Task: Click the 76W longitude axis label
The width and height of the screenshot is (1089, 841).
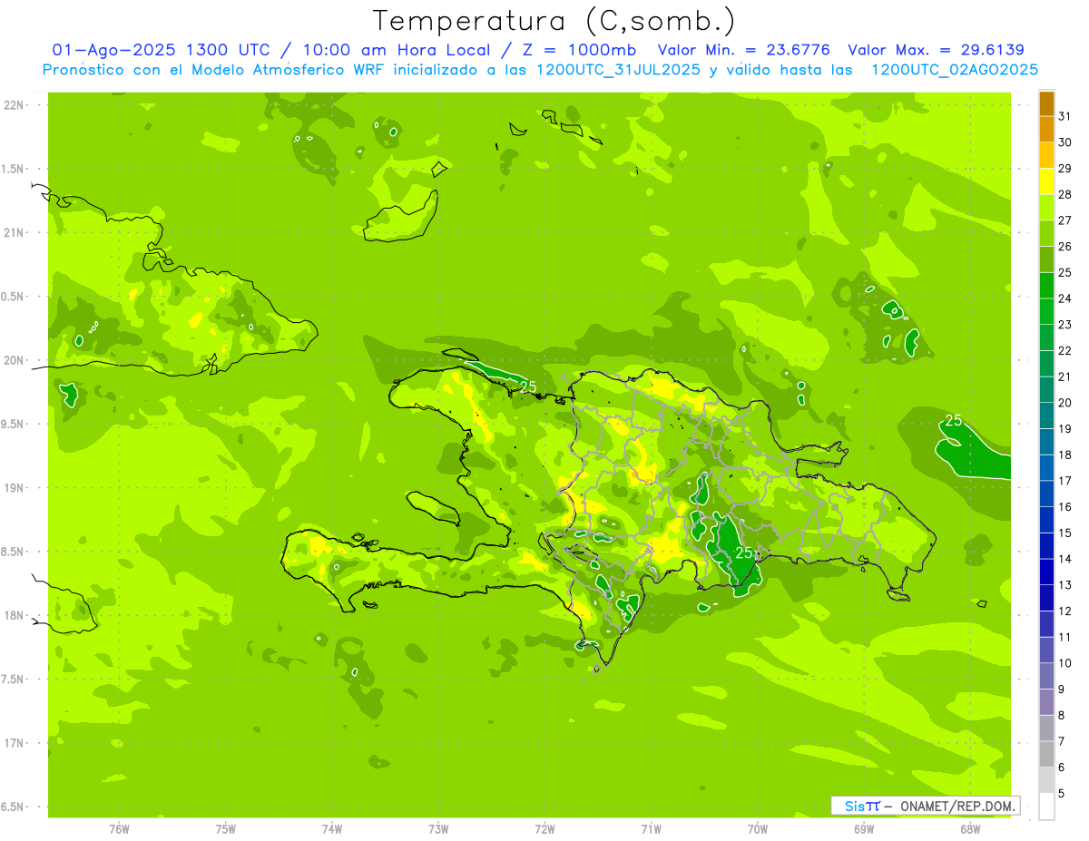Action: coord(119,829)
